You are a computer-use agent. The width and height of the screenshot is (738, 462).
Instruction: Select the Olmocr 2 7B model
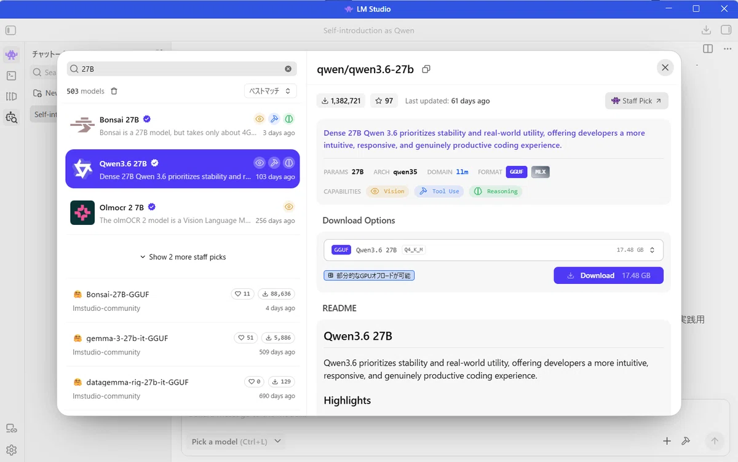coord(183,213)
